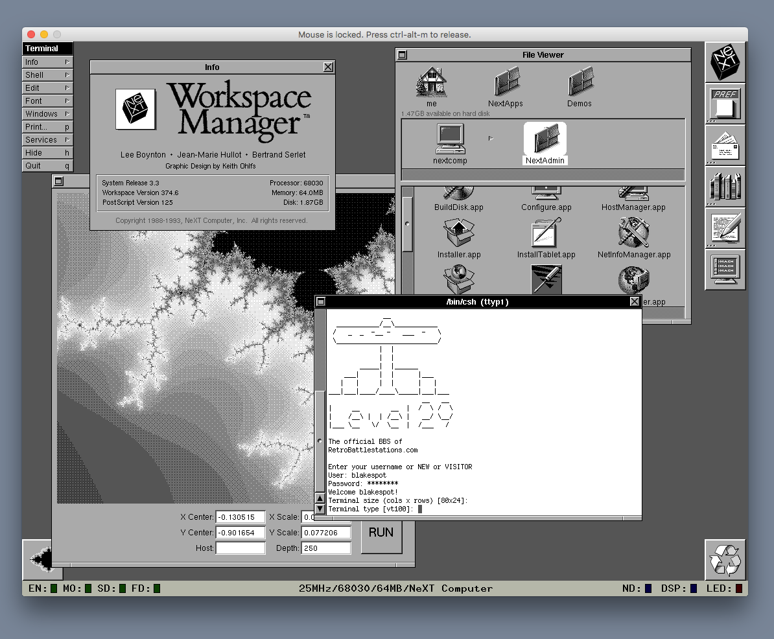Click the 'Disk: 1.87GB' text
The image size is (774, 639).
pos(303,202)
